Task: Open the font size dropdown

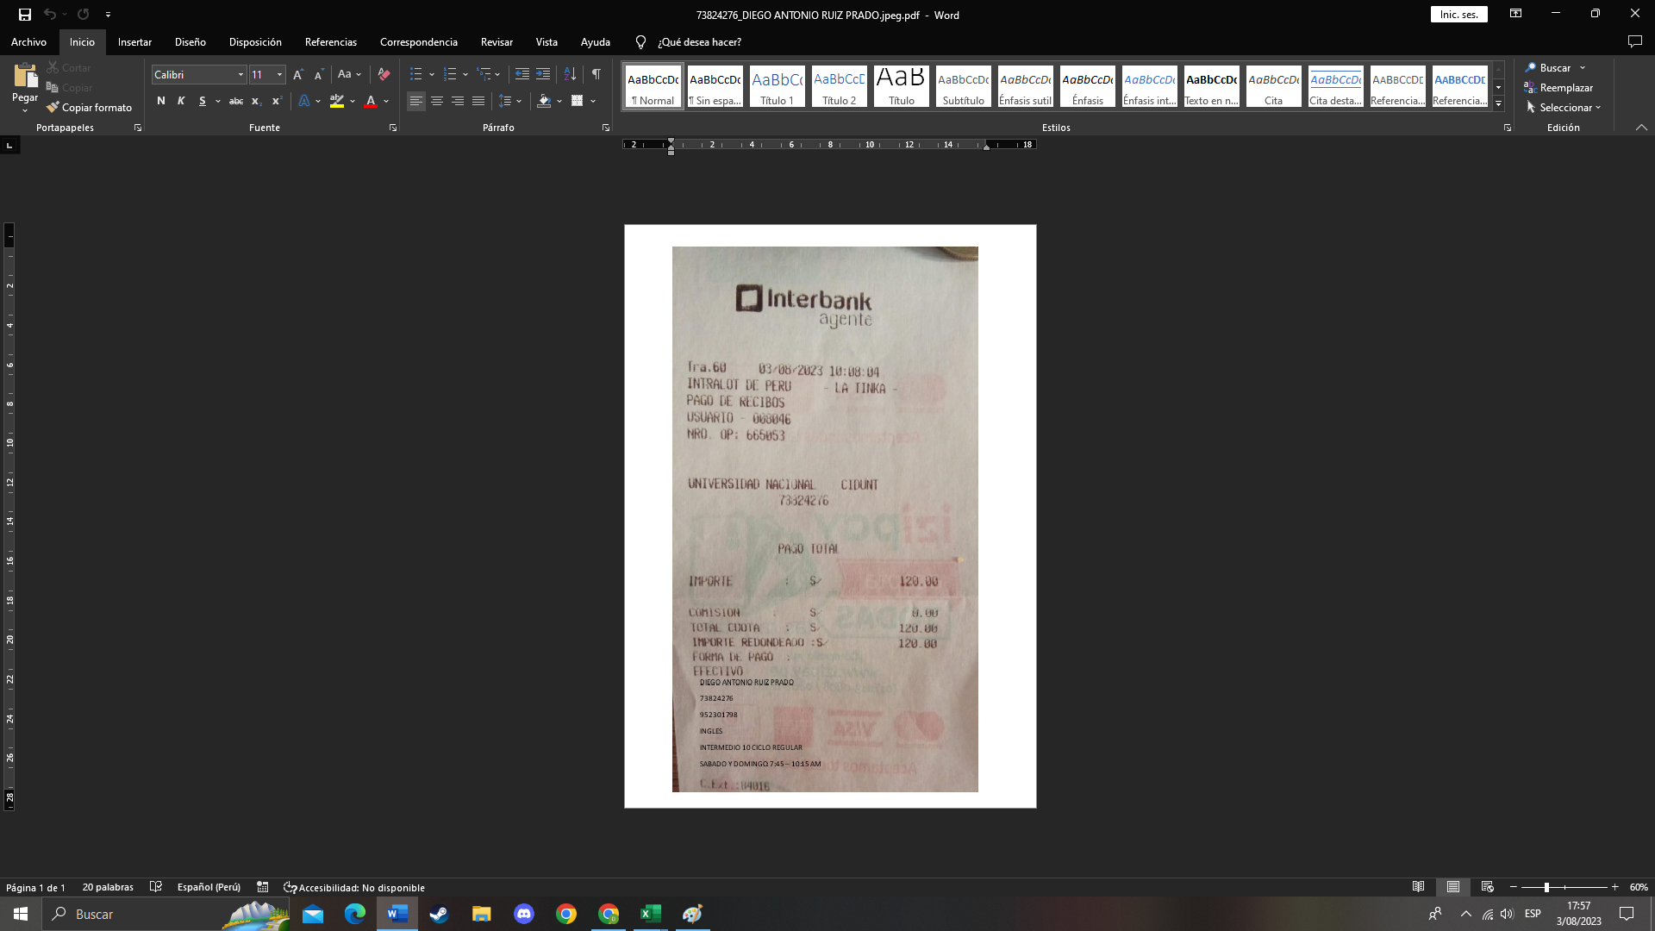Action: coord(279,75)
